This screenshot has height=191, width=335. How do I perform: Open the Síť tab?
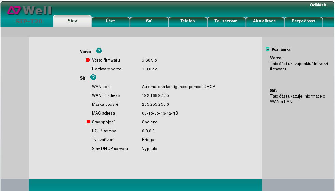149,21
